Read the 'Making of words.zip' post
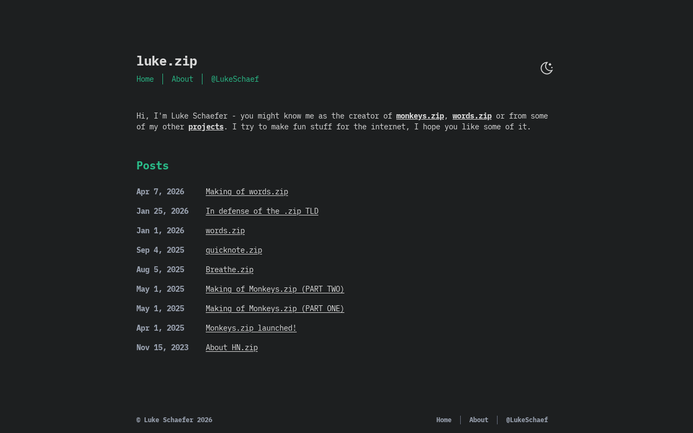 click(247, 192)
